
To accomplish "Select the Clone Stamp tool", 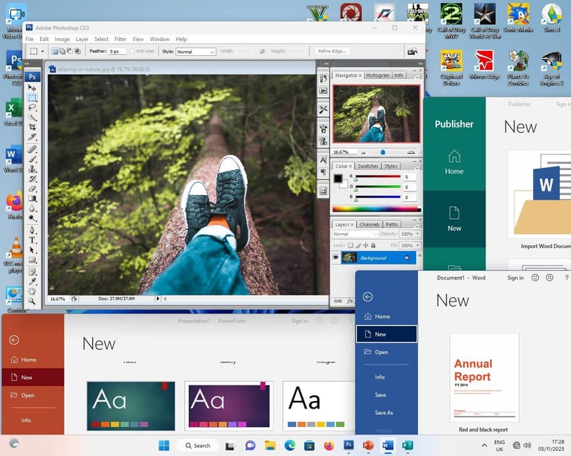I will click(x=32, y=169).
